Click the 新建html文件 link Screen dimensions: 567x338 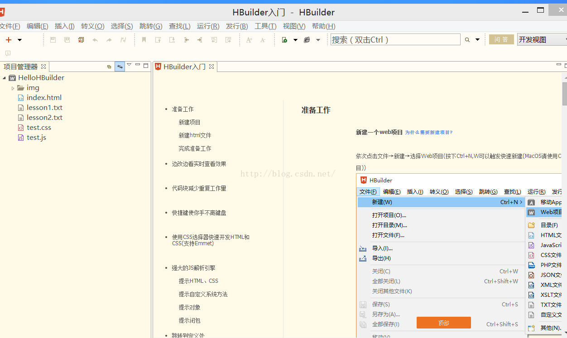tap(195, 135)
